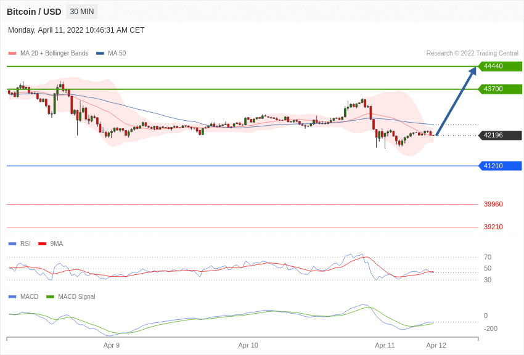This screenshot has height=355, width=524.
Task: Click the 'RSI' legend label
Action: [25, 244]
